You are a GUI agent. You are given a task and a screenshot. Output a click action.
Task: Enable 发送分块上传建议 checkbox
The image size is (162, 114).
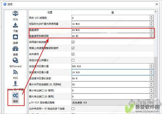[73, 60]
